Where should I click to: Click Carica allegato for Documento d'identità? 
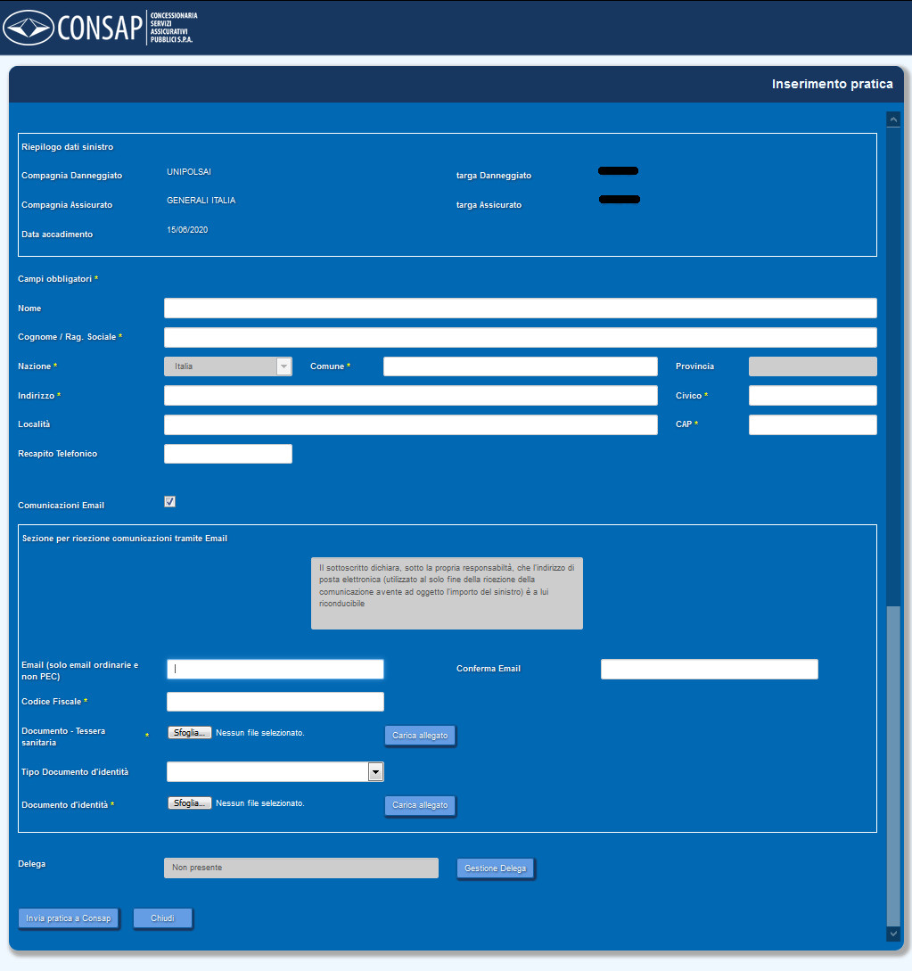pos(420,805)
